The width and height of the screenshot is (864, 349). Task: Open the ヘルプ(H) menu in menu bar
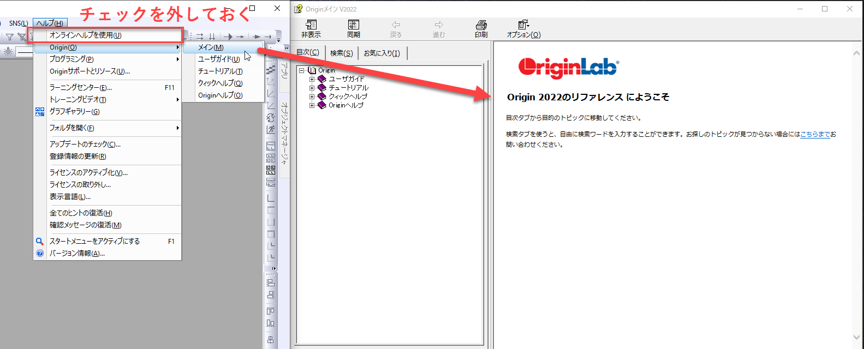(49, 23)
